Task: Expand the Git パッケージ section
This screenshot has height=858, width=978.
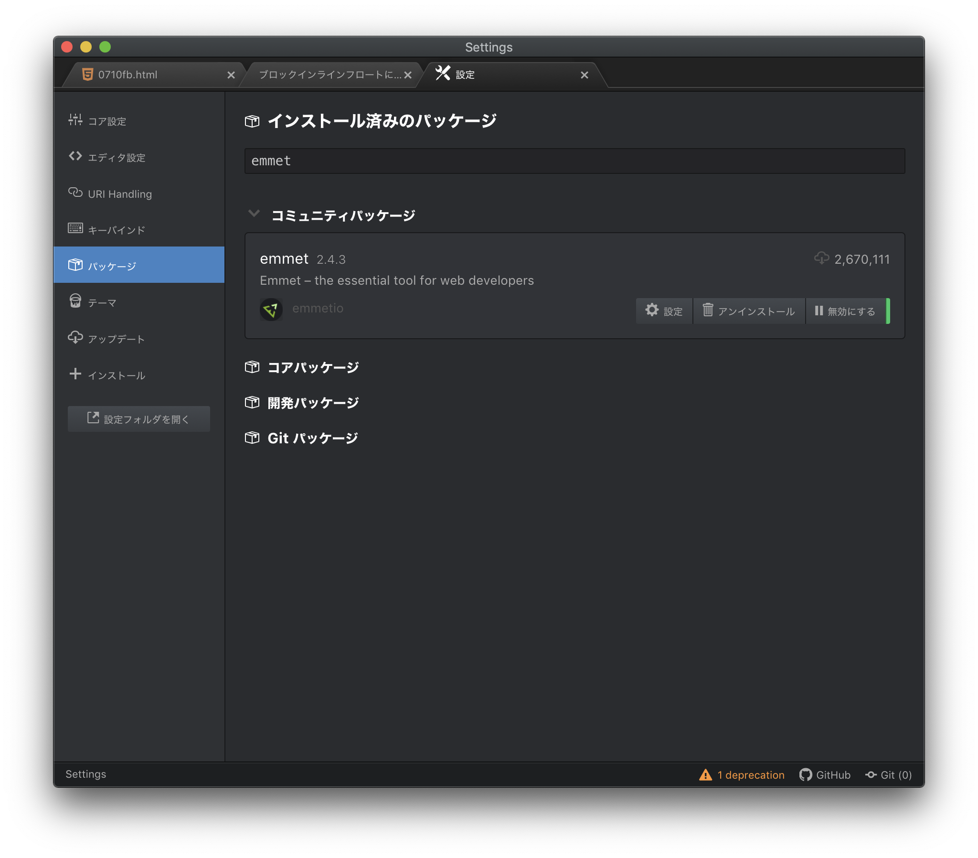Action: (312, 437)
